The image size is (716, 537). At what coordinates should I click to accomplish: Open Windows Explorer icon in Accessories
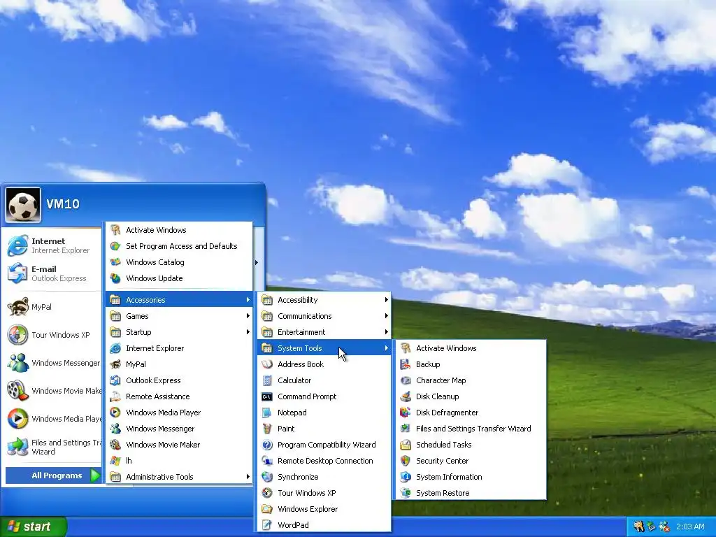pyautogui.click(x=267, y=509)
